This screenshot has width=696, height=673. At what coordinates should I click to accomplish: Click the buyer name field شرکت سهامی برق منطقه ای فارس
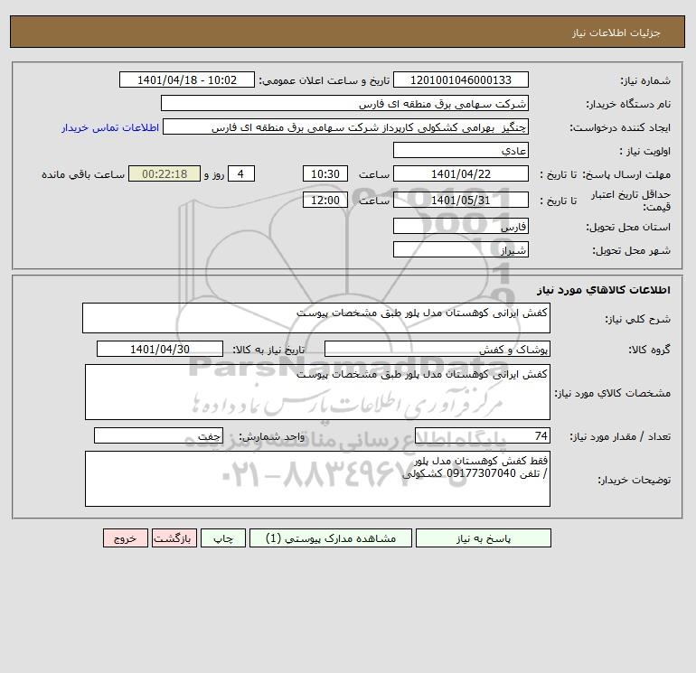(x=344, y=103)
